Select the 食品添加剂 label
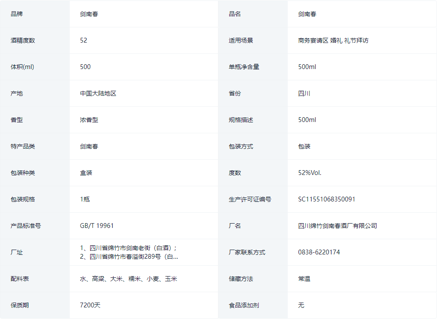Screen dimensions: 442x323 tap(244, 305)
